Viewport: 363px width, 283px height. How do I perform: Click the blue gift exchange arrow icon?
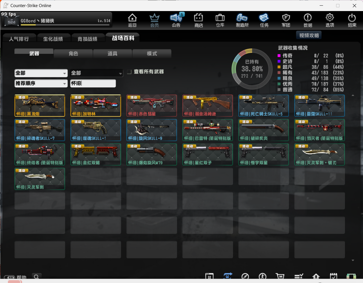point(228,276)
